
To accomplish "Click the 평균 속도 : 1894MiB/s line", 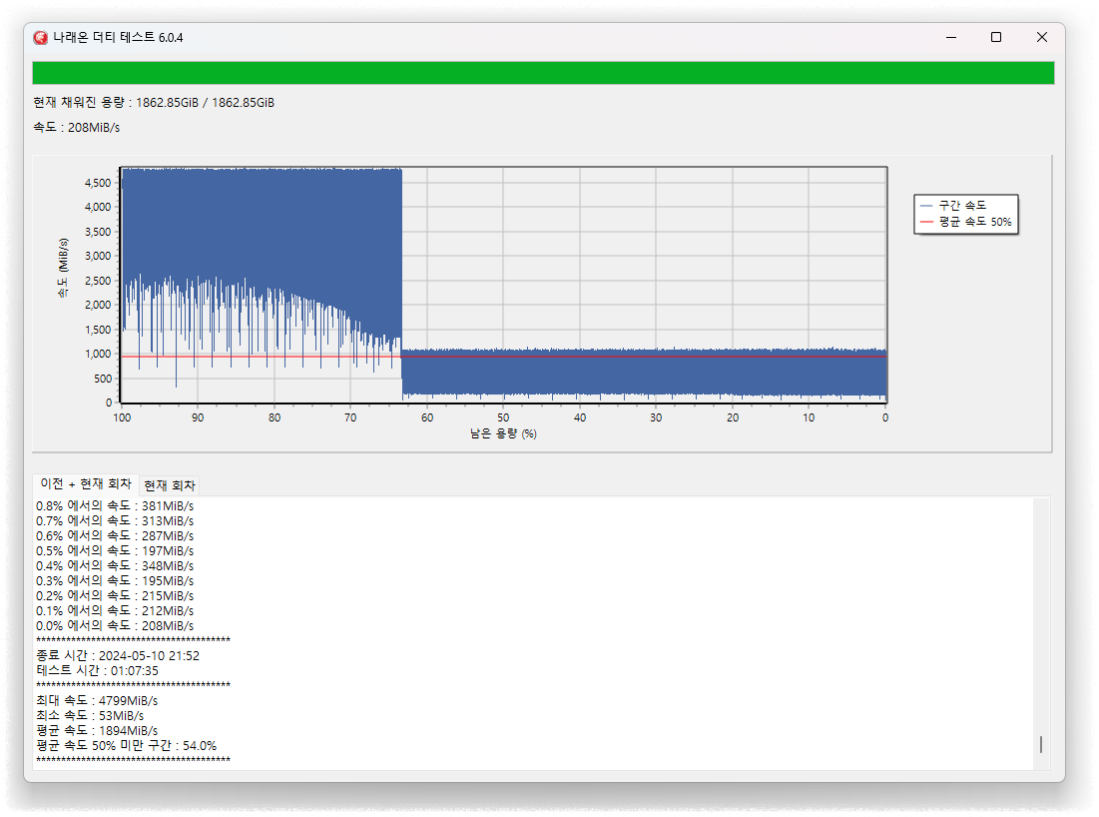I will 97,731.
